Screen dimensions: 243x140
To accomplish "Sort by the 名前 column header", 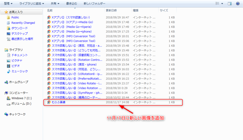I will pos(50,10).
